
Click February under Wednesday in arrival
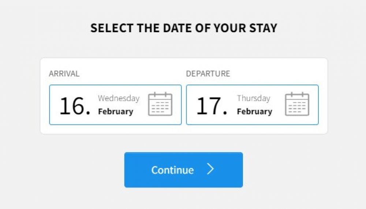point(116,111)
